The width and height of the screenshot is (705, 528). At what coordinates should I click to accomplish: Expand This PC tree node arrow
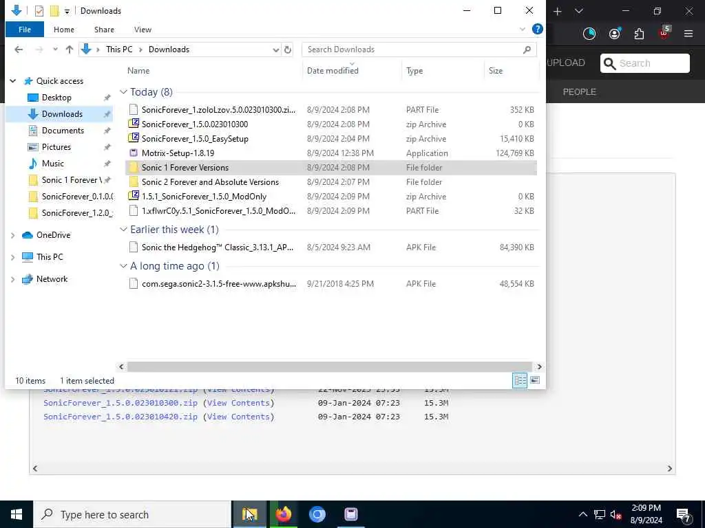point(13,257)
